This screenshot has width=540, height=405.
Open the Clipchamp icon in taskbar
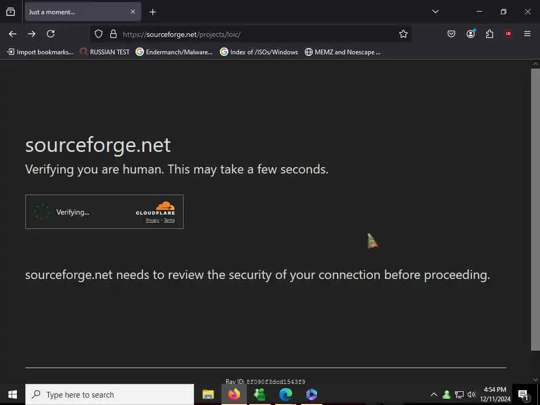[311, 394]
